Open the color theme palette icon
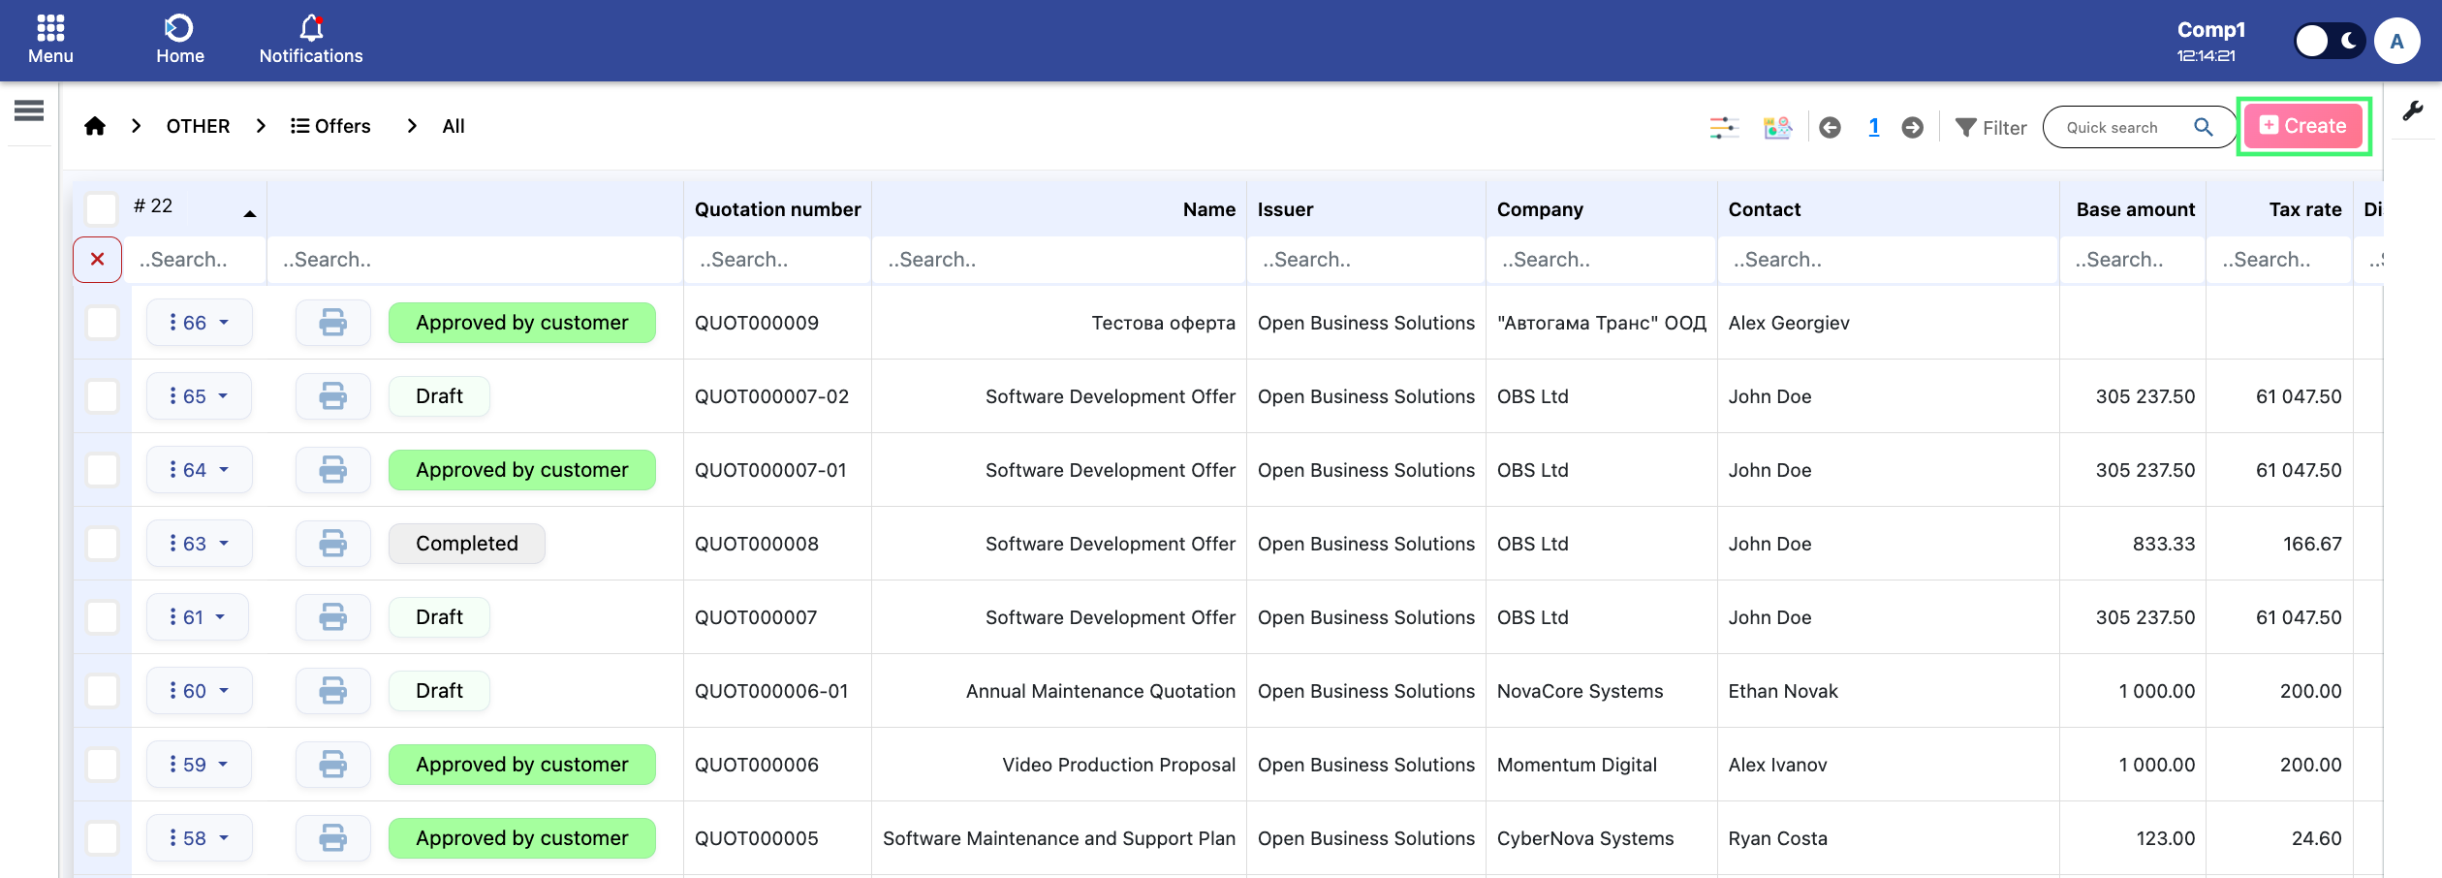Viewport: 2442px width, 878px height. tap(1777, 127)
